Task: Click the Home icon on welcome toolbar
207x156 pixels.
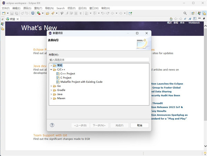Action: (x=171, y=19)
